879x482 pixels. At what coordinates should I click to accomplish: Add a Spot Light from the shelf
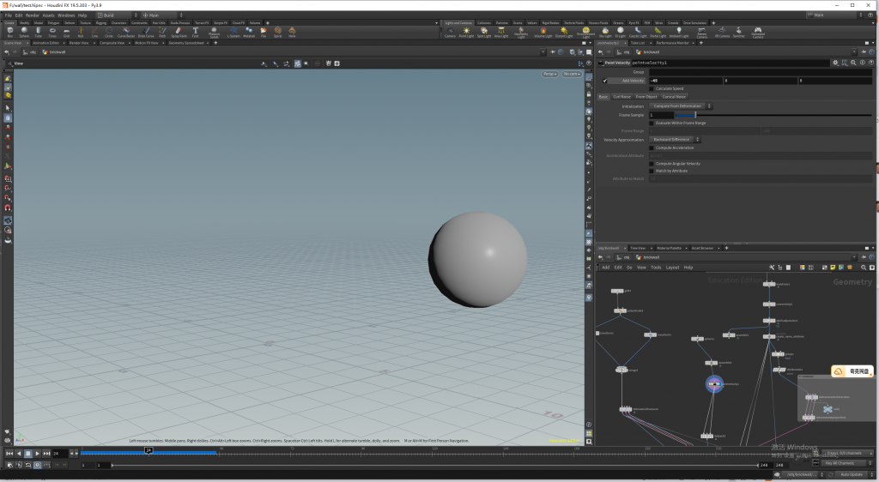tap(484, 33)
